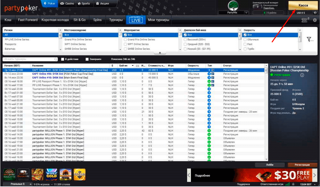Check 'Высокий ($55+)' buy-in checkbox

(185, 40)
